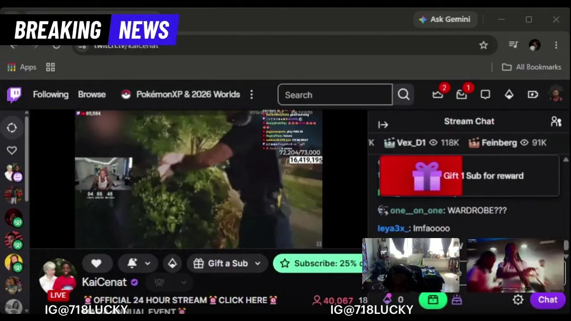Select Vex_D1 in the gift leaderboard
This screenshot has height=321, width=571.
[x=421, y=143]
